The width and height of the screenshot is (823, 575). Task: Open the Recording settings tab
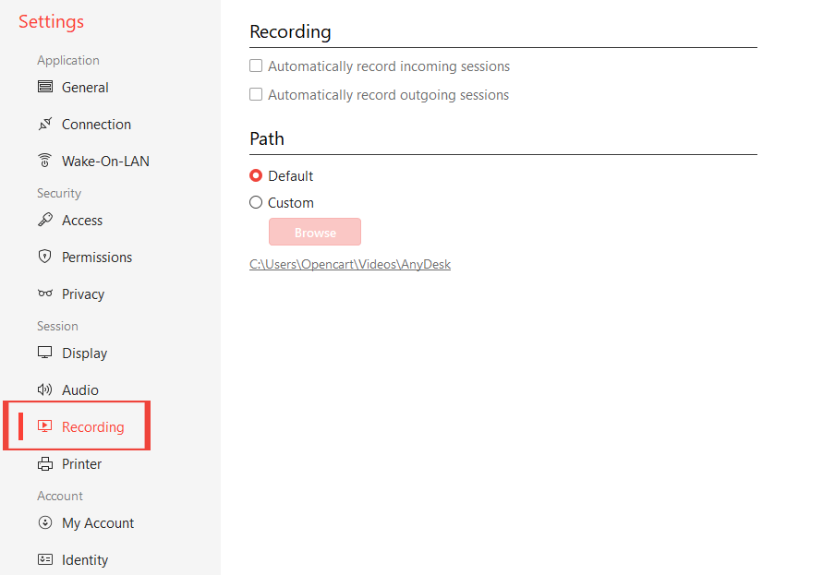[92, 427]
